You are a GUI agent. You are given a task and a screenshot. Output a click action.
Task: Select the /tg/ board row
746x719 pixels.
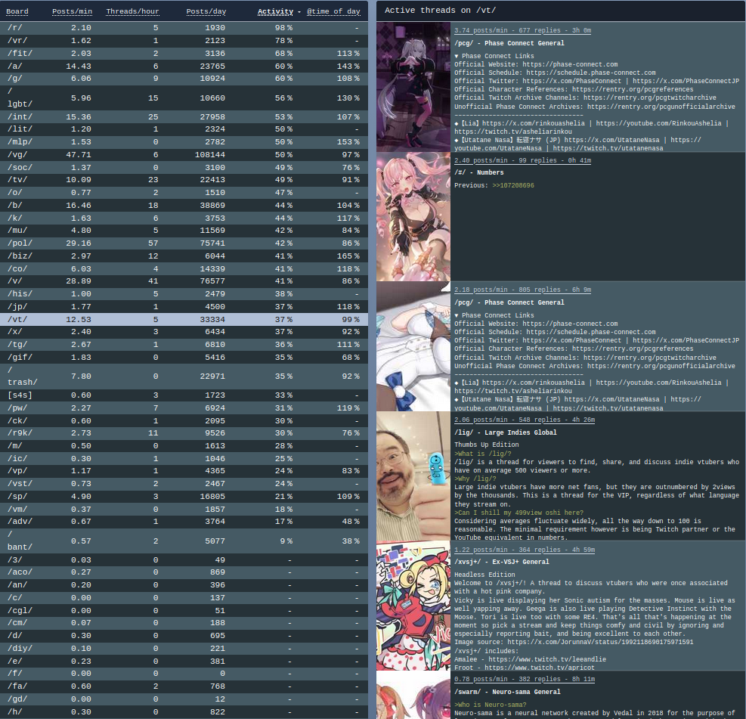(x=184, y=345)
